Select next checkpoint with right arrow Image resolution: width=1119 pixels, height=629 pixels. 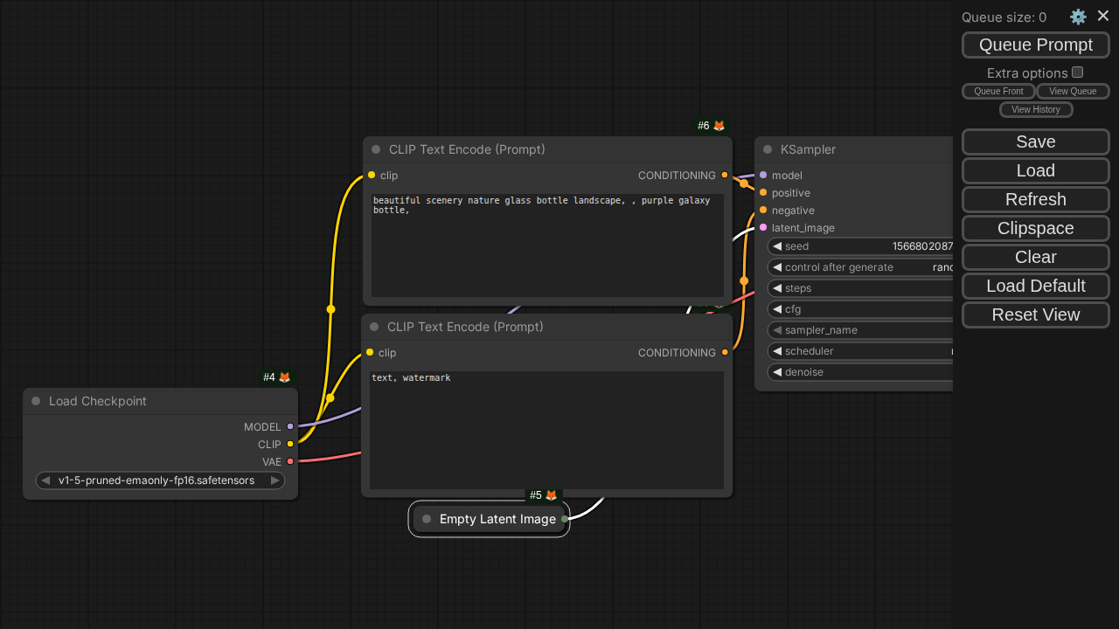275,480
